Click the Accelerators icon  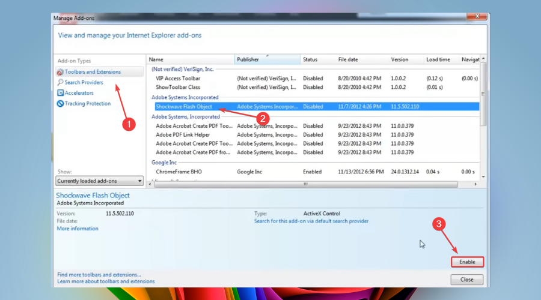(60, 93)
